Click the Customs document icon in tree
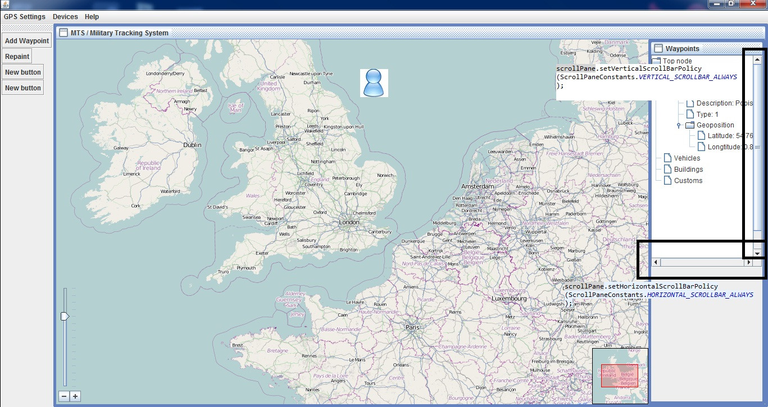768x407 pixels. (x=667, y=181)
